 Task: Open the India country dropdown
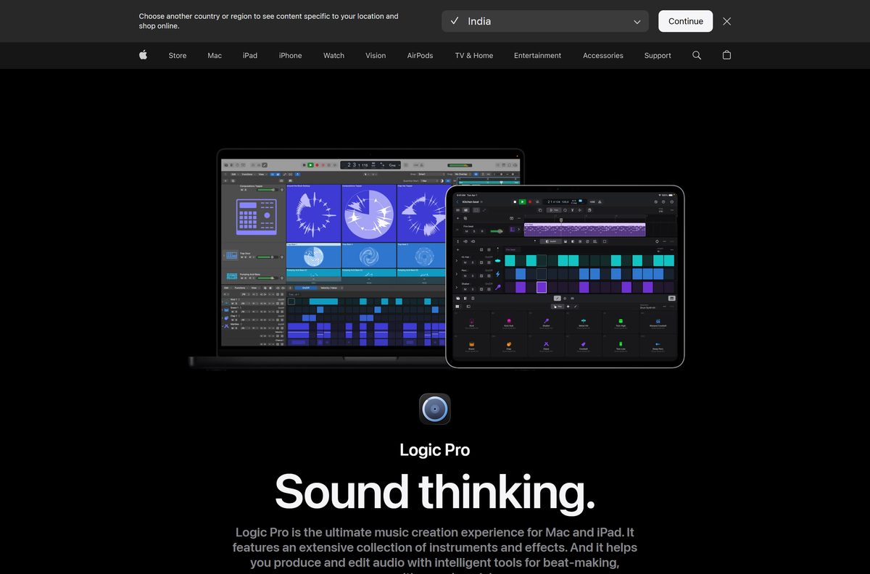pyautogui.click(x=545, y=21)
